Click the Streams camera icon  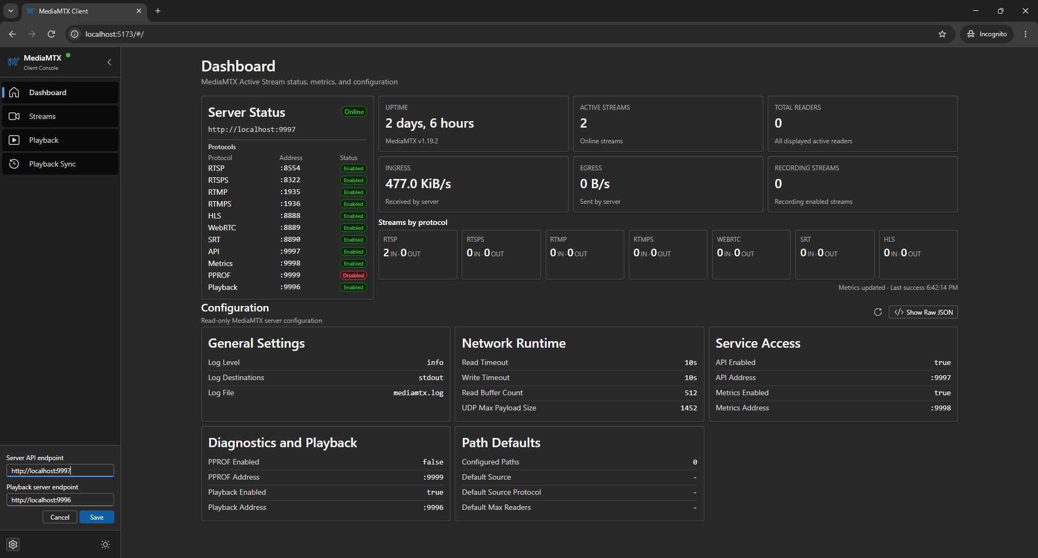pyautogui.click(x=15, y=116)
